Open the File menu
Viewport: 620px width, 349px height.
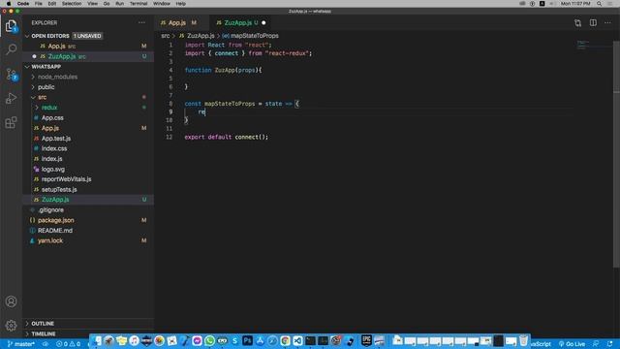click(39, 4)
